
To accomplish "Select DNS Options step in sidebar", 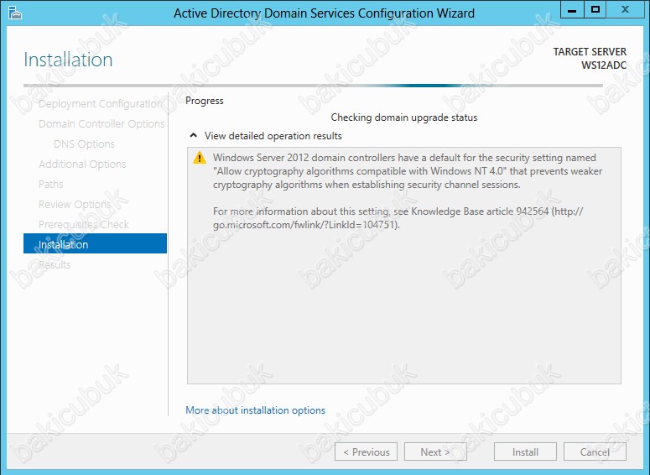I will (x=84, y=144).
